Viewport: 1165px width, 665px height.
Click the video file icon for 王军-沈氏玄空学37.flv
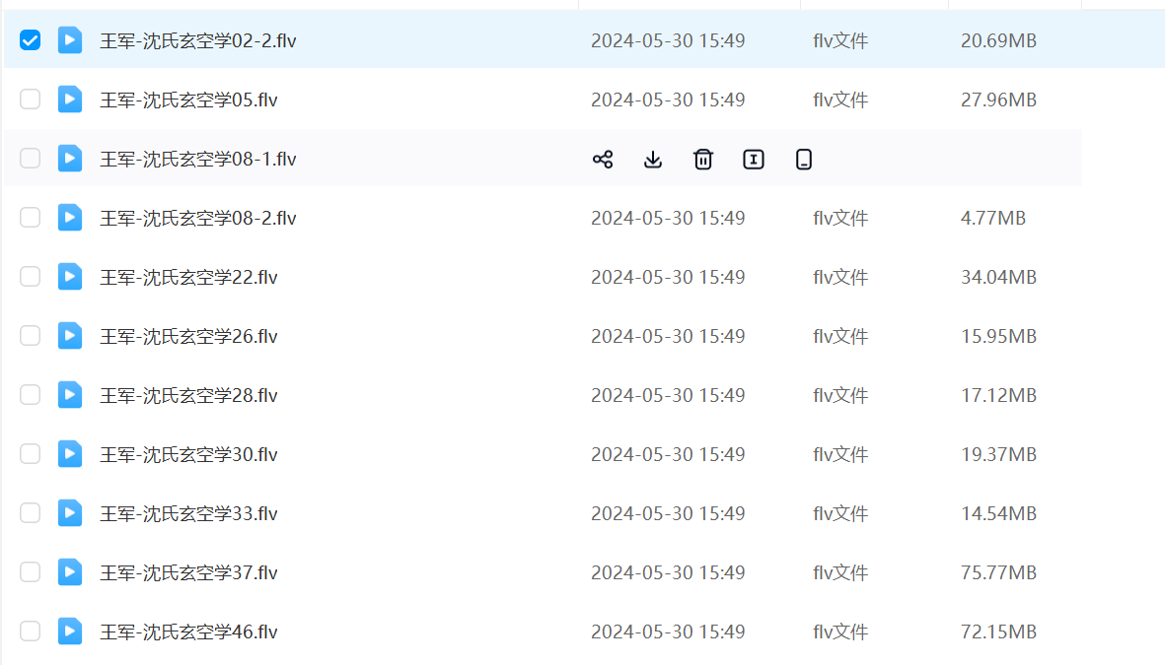[x=70, y=572]
